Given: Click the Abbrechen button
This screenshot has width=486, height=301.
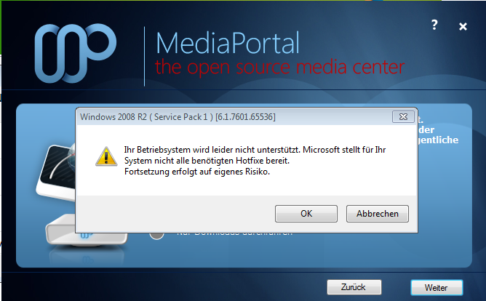Looking at the screenshot, I should point(377,214).
